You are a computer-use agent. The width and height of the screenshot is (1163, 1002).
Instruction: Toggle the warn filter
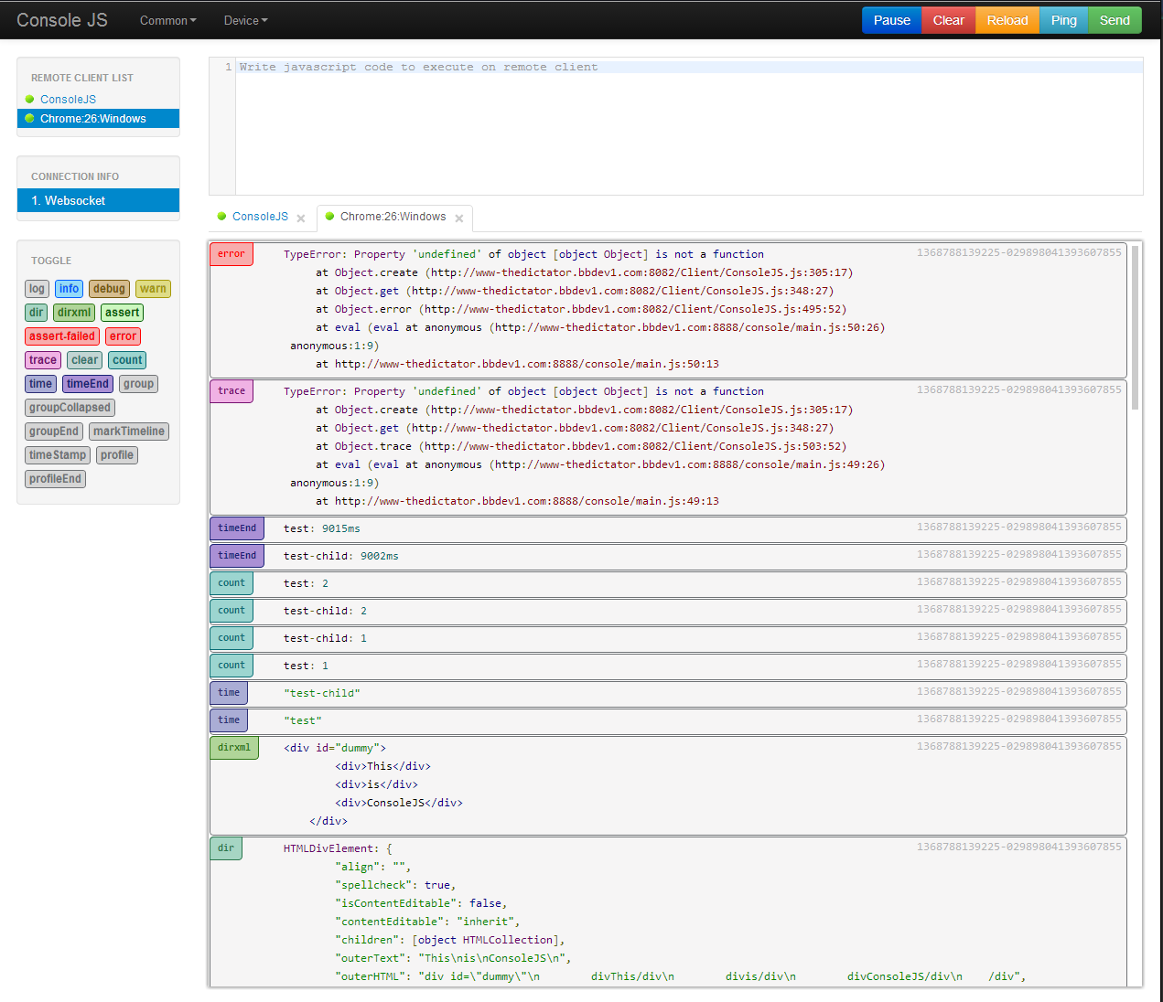[x=153, y=289]
